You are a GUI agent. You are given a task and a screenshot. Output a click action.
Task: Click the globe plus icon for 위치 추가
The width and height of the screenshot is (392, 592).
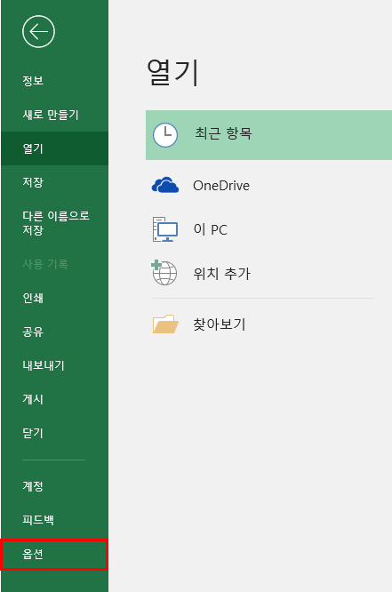tap(164, 272)
